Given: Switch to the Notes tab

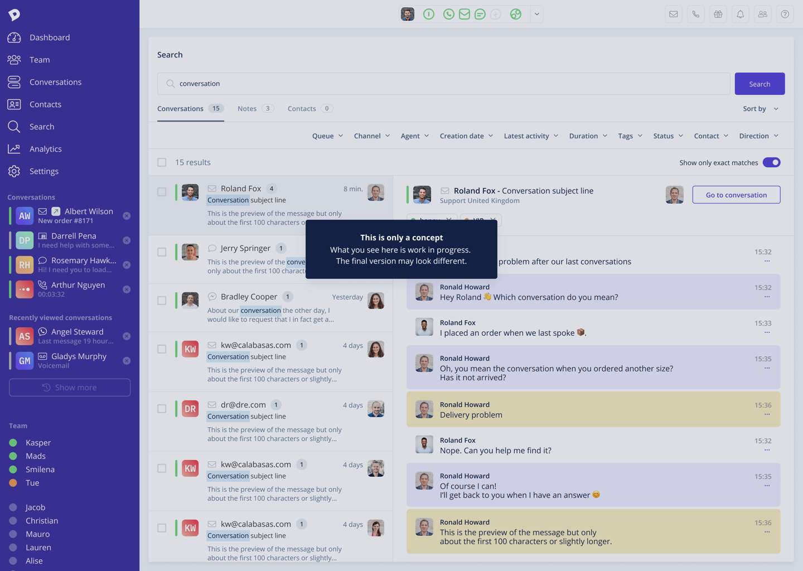Looking at the screenshot, I should point(255,109).
